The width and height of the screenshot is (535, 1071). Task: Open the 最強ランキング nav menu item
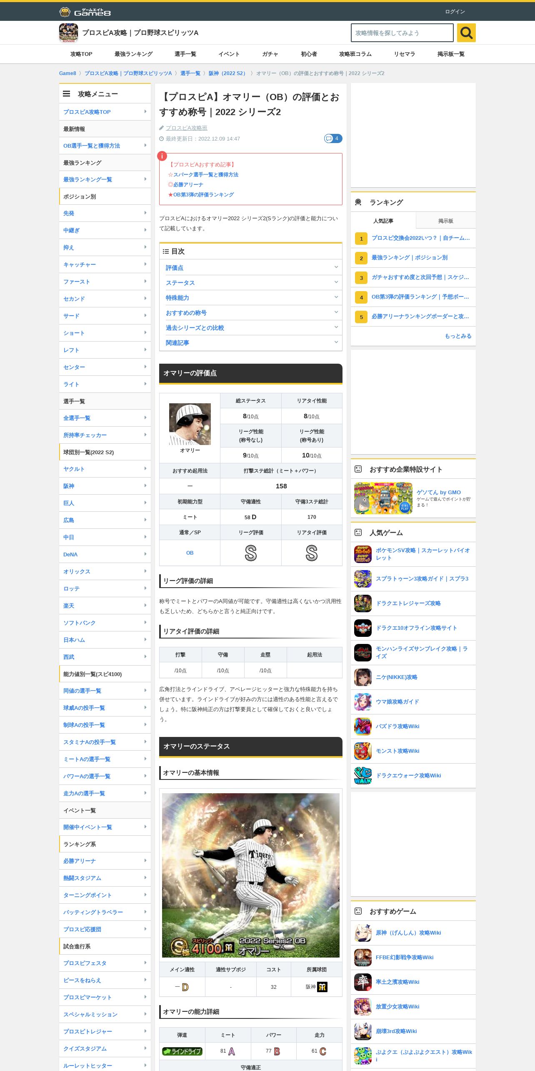click(x=133, y=54)
